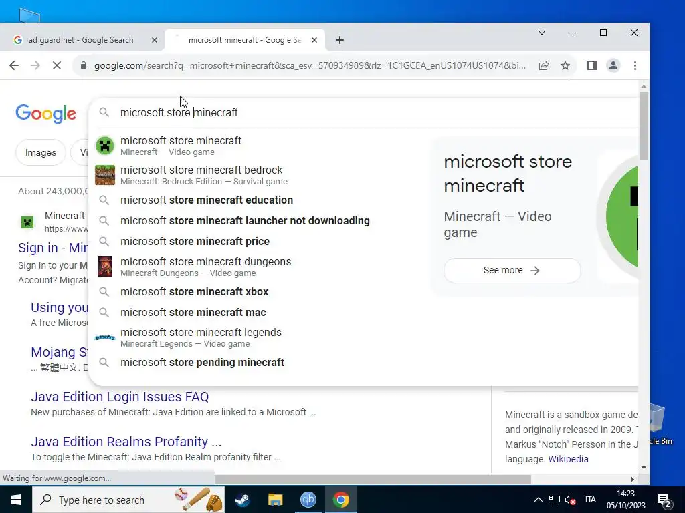The height and width of the screenshot is (513, 685).
Task: Follow the Wikipedia link
Action: click(568, 459)
